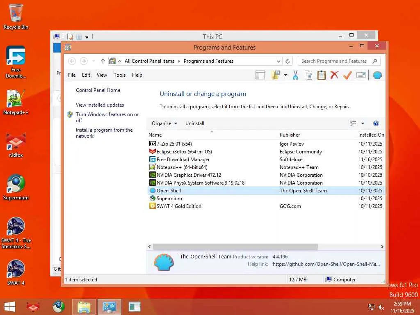Click View installed updates link
The width and height of the screenshot is (420, 315).
(x=100, y=105)
